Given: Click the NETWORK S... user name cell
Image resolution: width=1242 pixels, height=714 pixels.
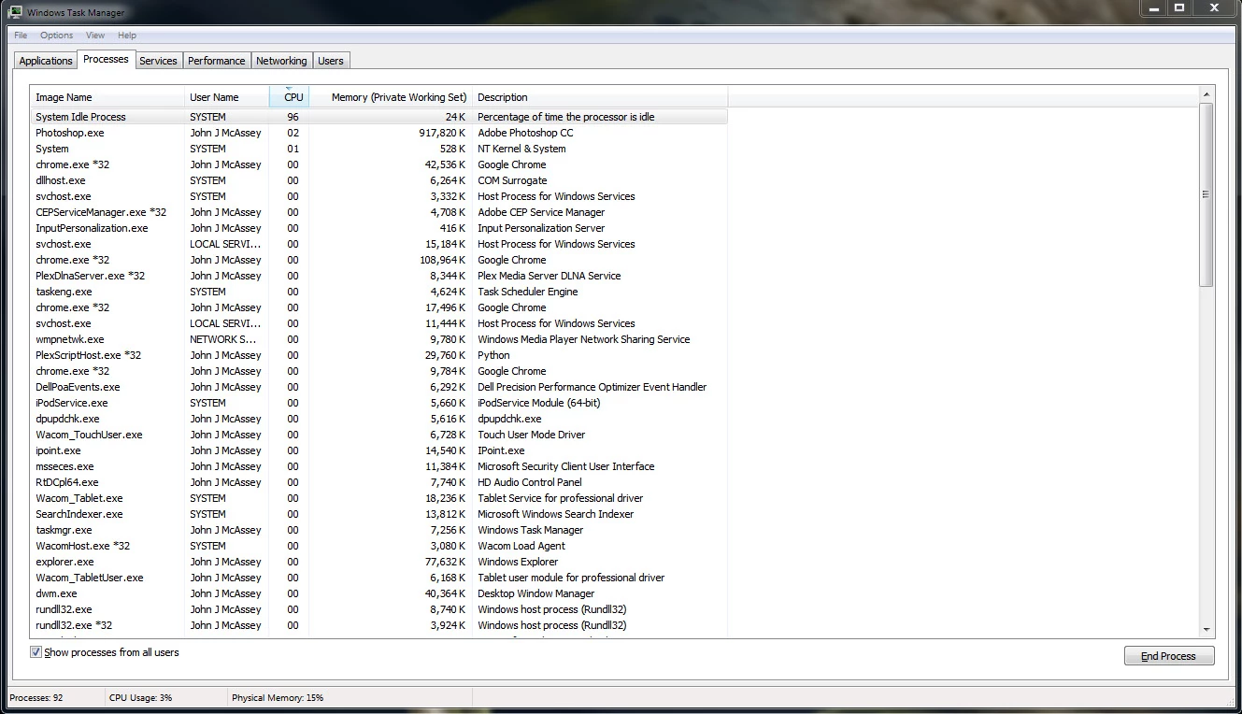Looking at the screenshot, I should [223, 339].
